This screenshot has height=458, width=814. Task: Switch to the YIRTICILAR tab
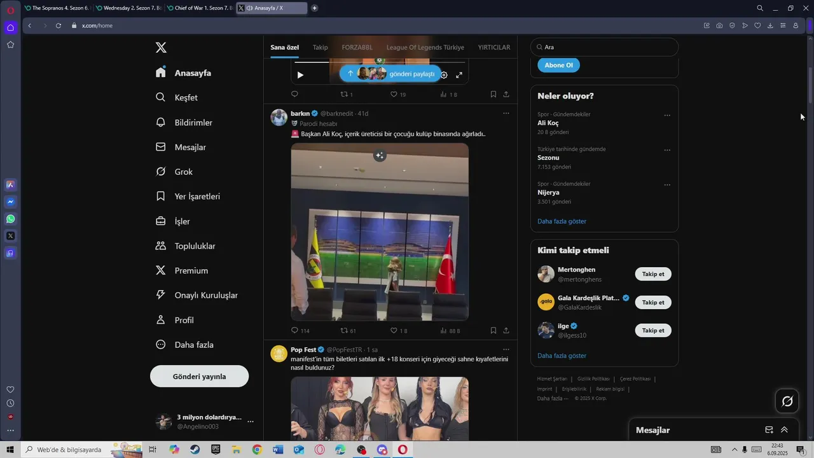click(494, 47)
